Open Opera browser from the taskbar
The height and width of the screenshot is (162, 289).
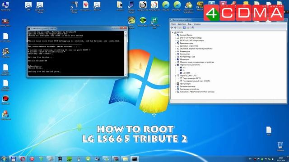[23, 159]
